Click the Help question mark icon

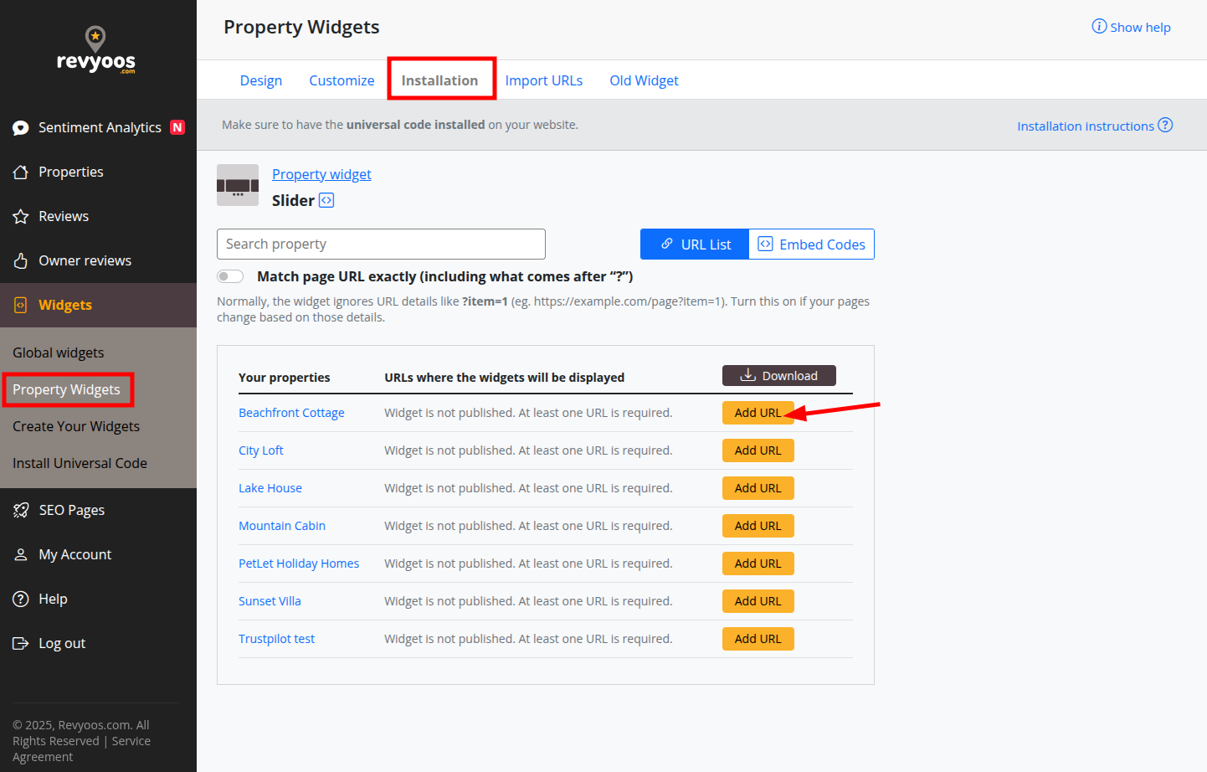(x=21, y=600)
